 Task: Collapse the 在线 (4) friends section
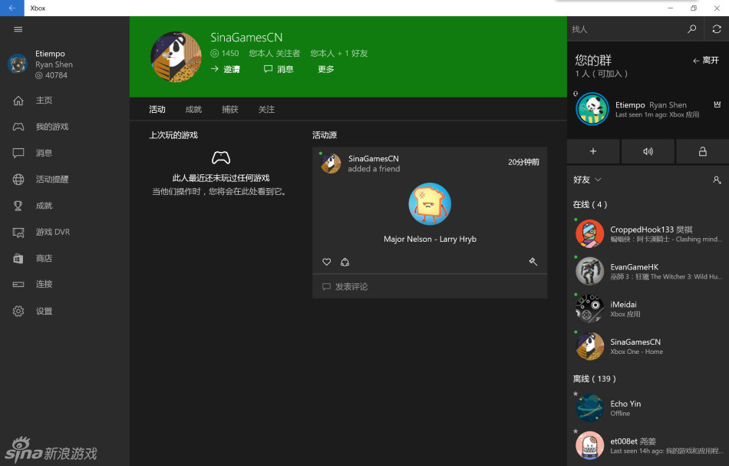coord(590,204)
